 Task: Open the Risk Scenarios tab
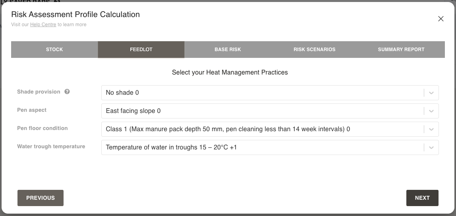[314, 50]
